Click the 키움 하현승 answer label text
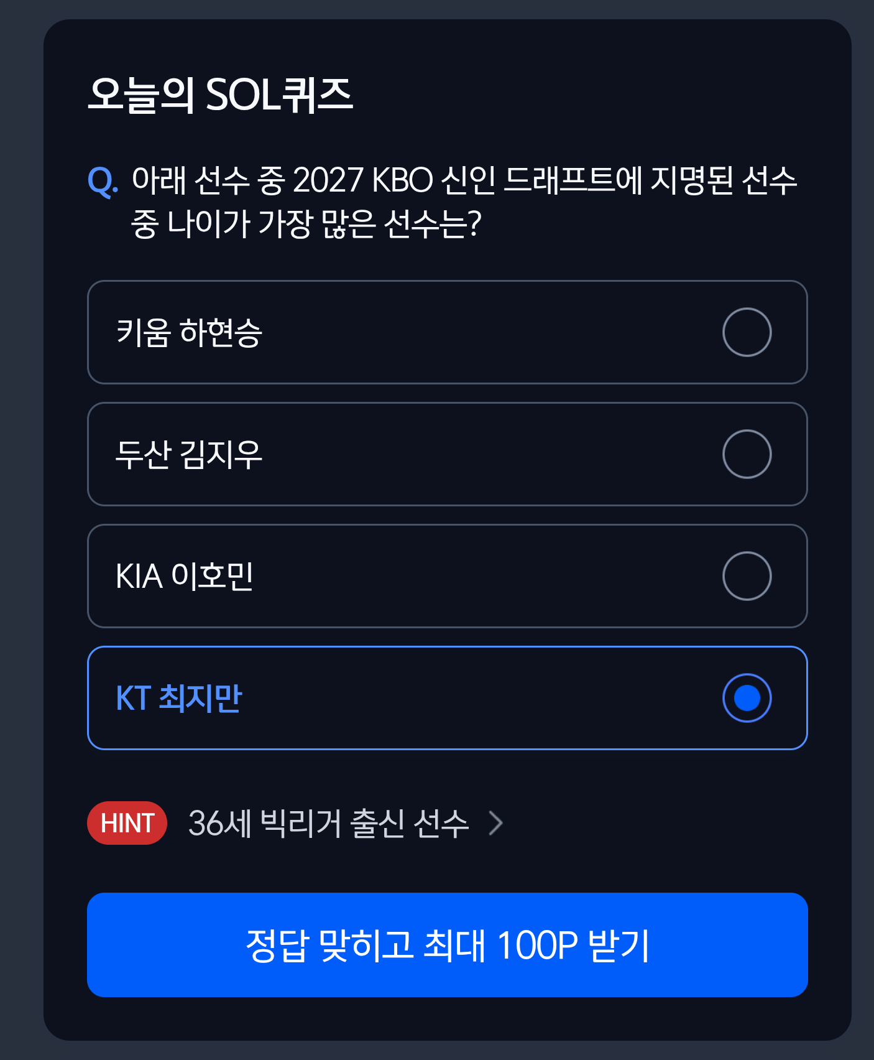 pos(189,332)
